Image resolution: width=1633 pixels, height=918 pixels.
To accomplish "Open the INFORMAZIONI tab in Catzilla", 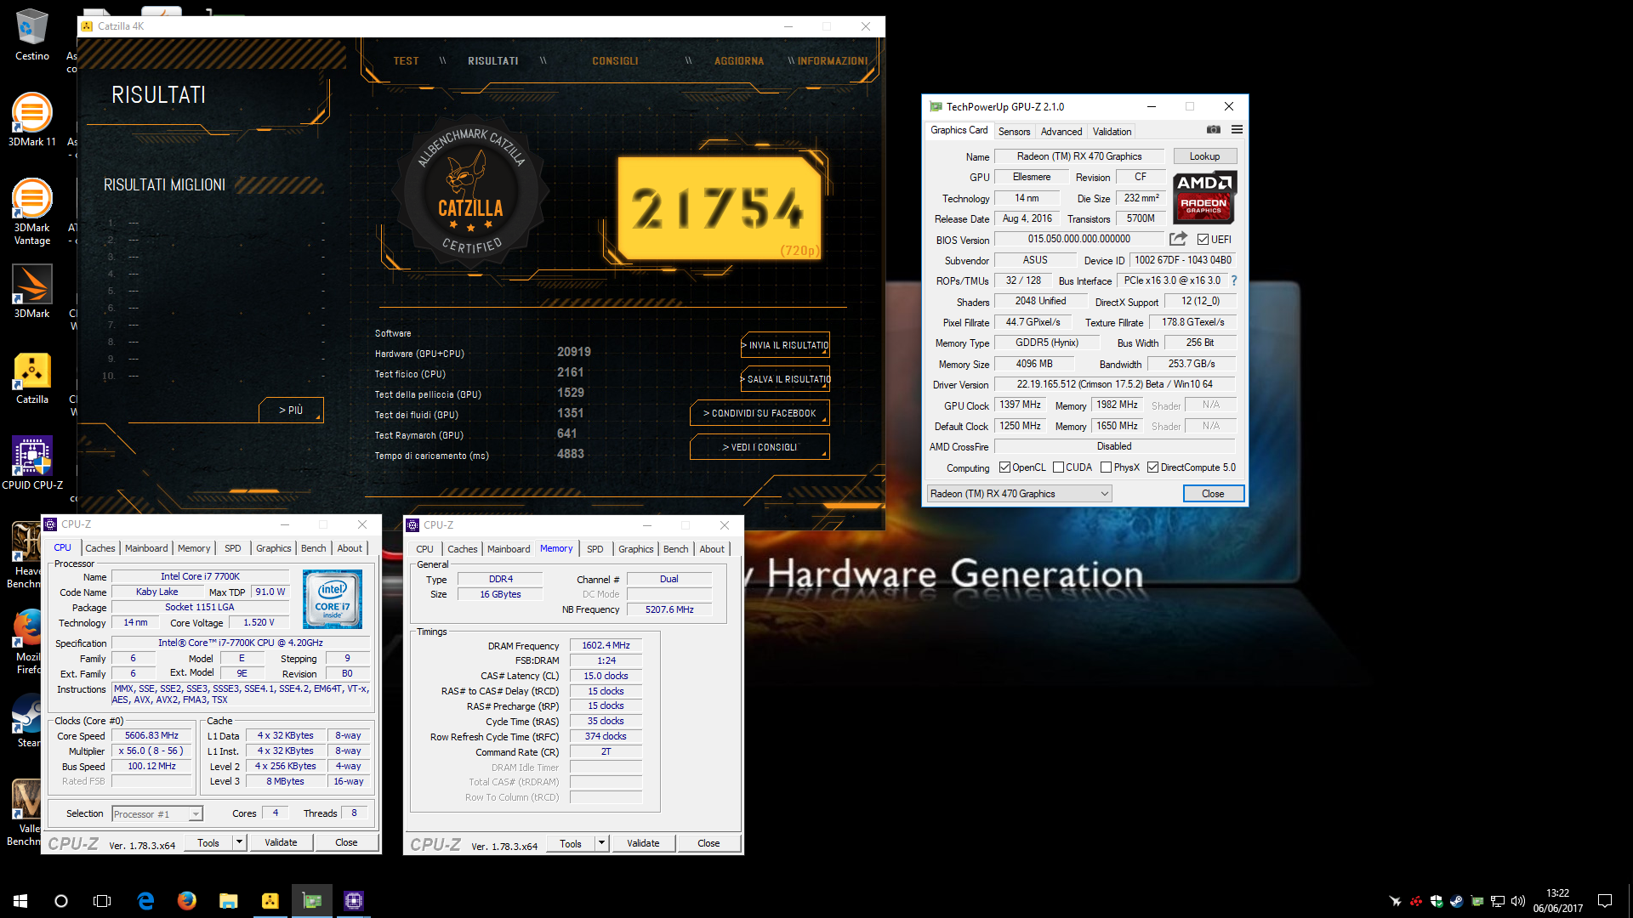I will coord(833,61).
